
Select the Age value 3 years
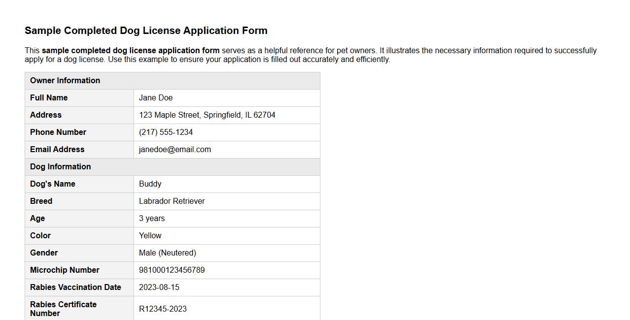(151, 218)
